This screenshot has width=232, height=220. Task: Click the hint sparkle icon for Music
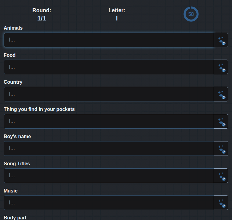(221, 203)
